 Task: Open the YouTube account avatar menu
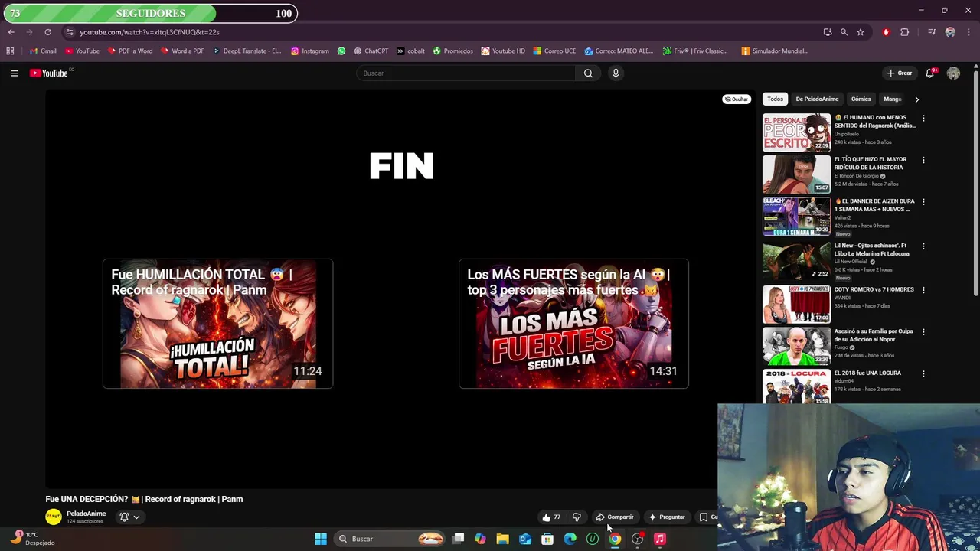[953, 73]
